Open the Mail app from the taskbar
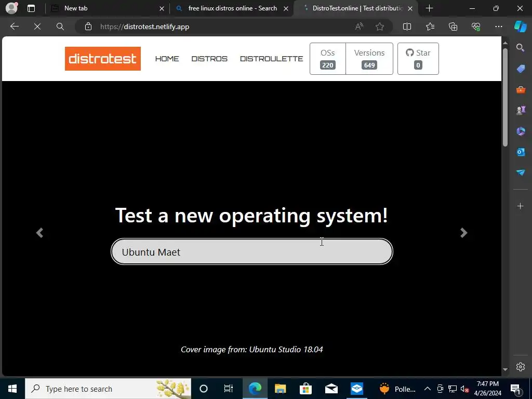Viewport: 532px width, 399px height. [331, 389]
